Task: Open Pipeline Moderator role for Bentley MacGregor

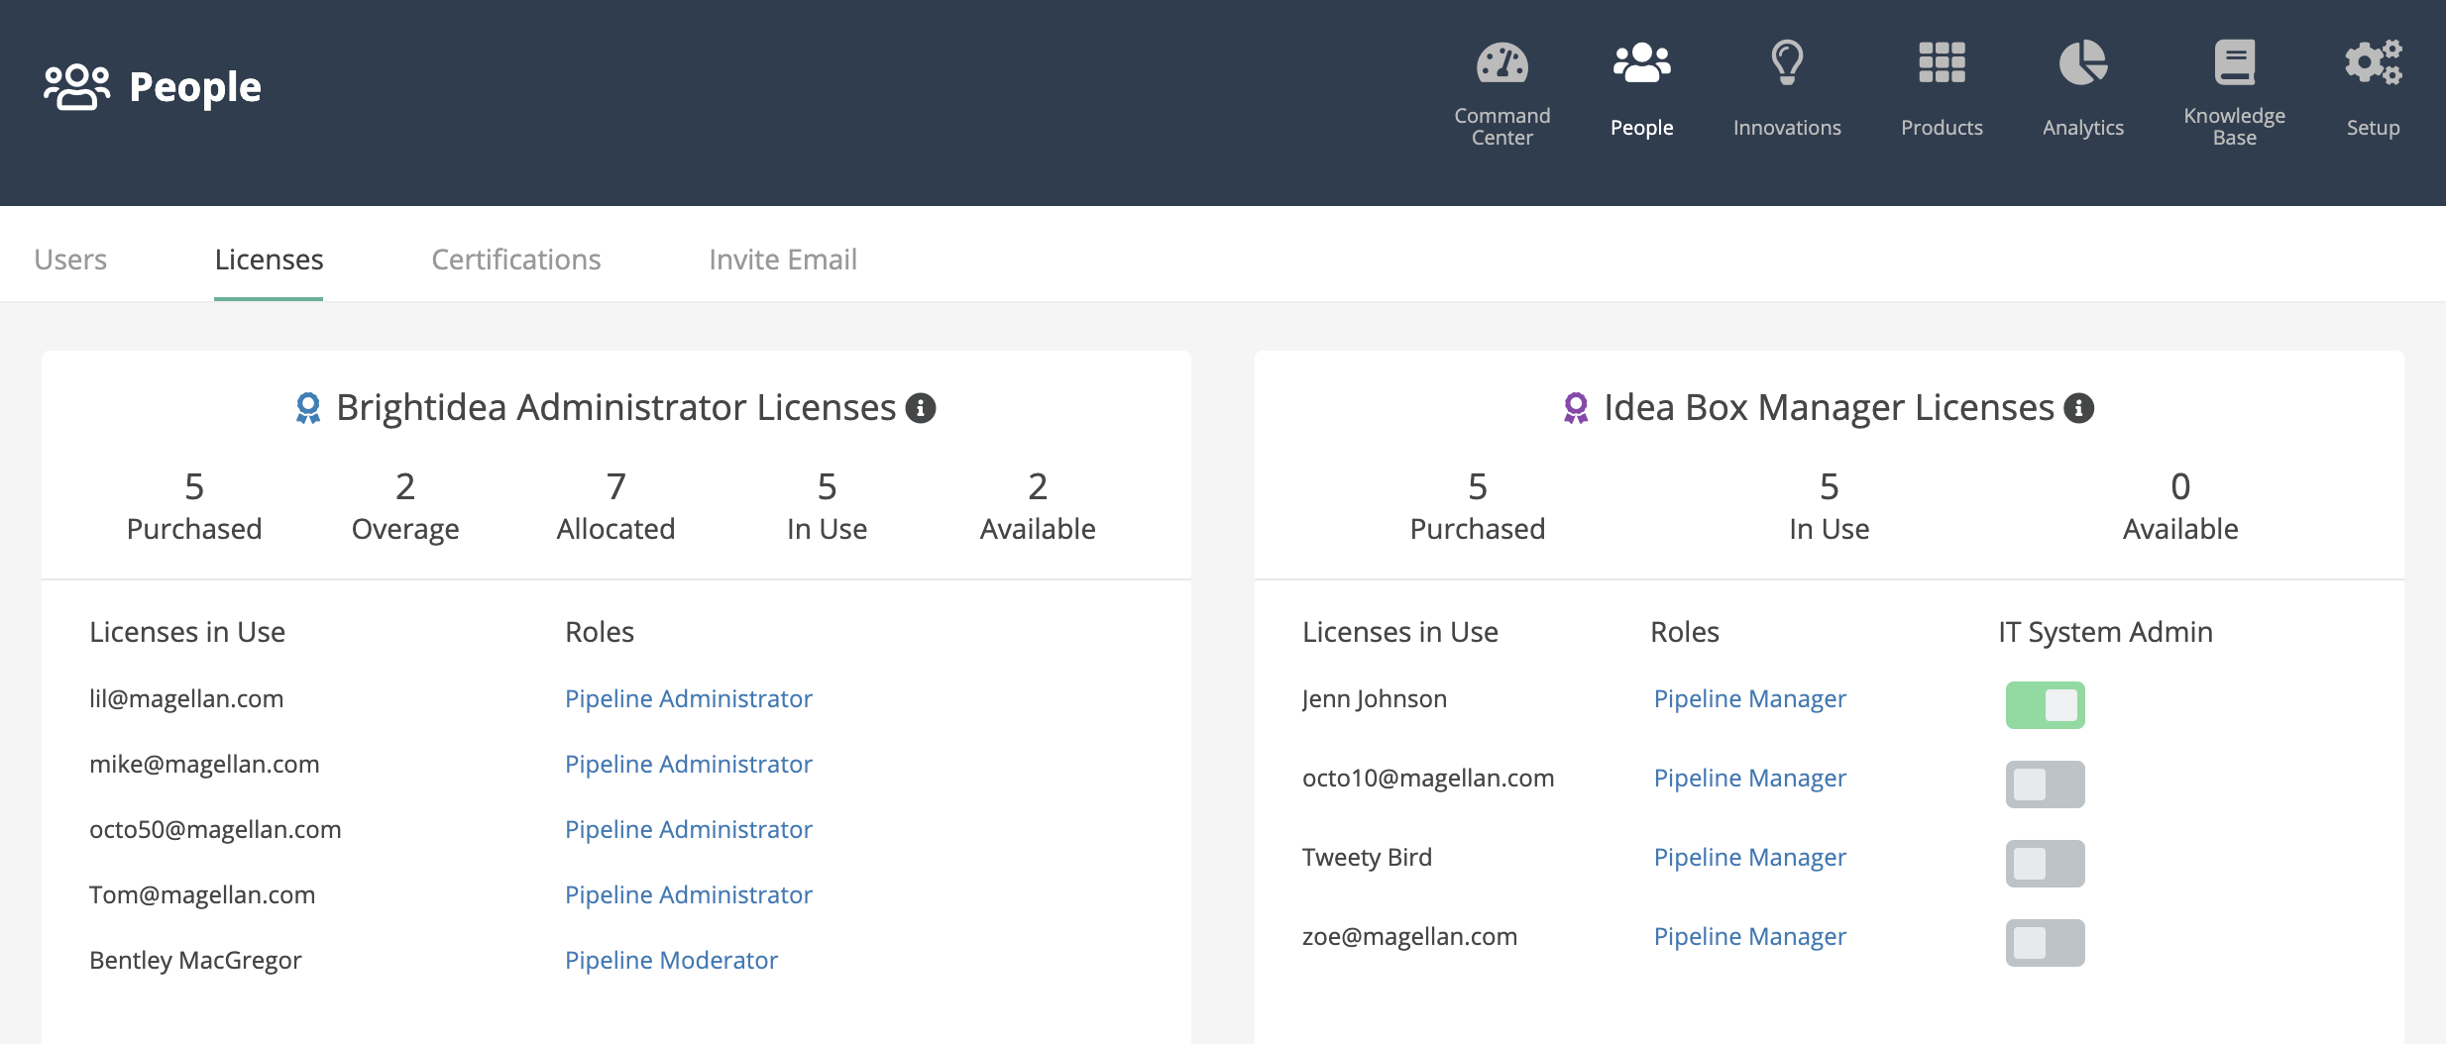Action: click(x=672, y=961)
